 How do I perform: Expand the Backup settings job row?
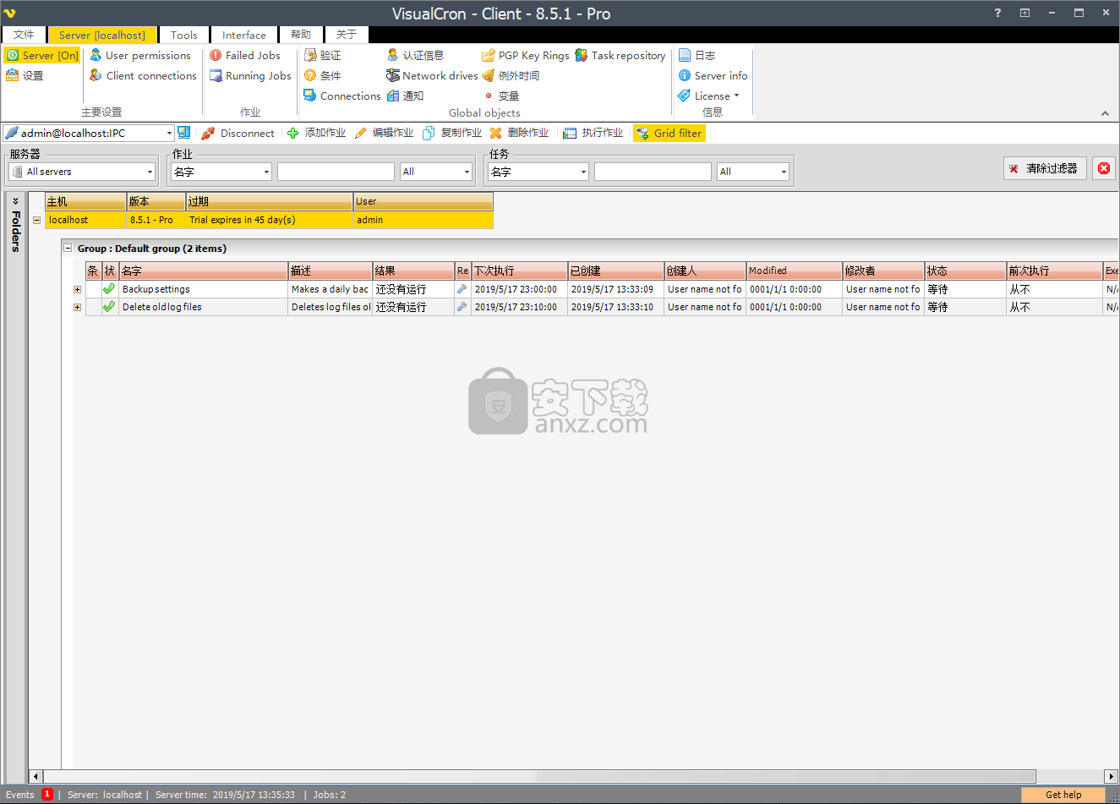[x=78, y=289]
